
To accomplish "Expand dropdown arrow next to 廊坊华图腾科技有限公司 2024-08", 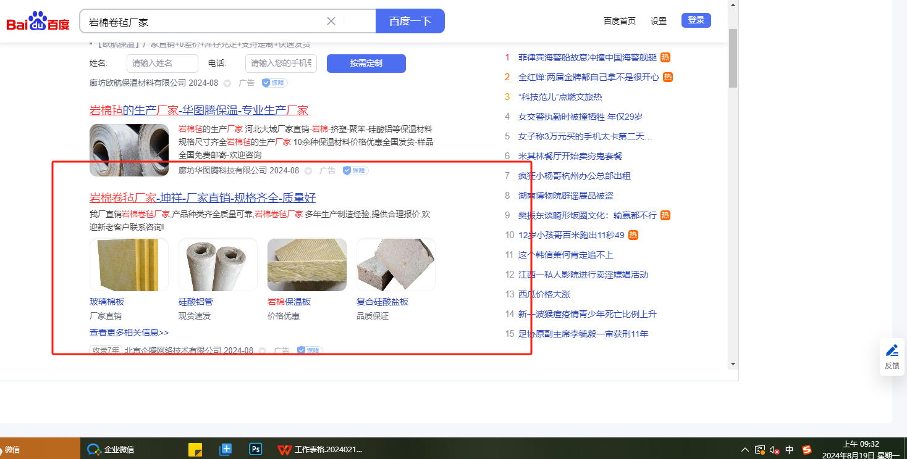I will click(x=308, y=171).
